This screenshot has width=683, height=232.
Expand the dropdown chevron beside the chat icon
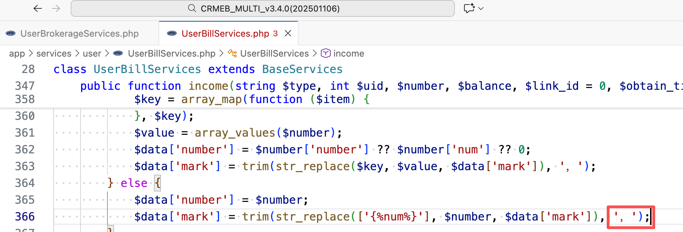tap(481, 8)
